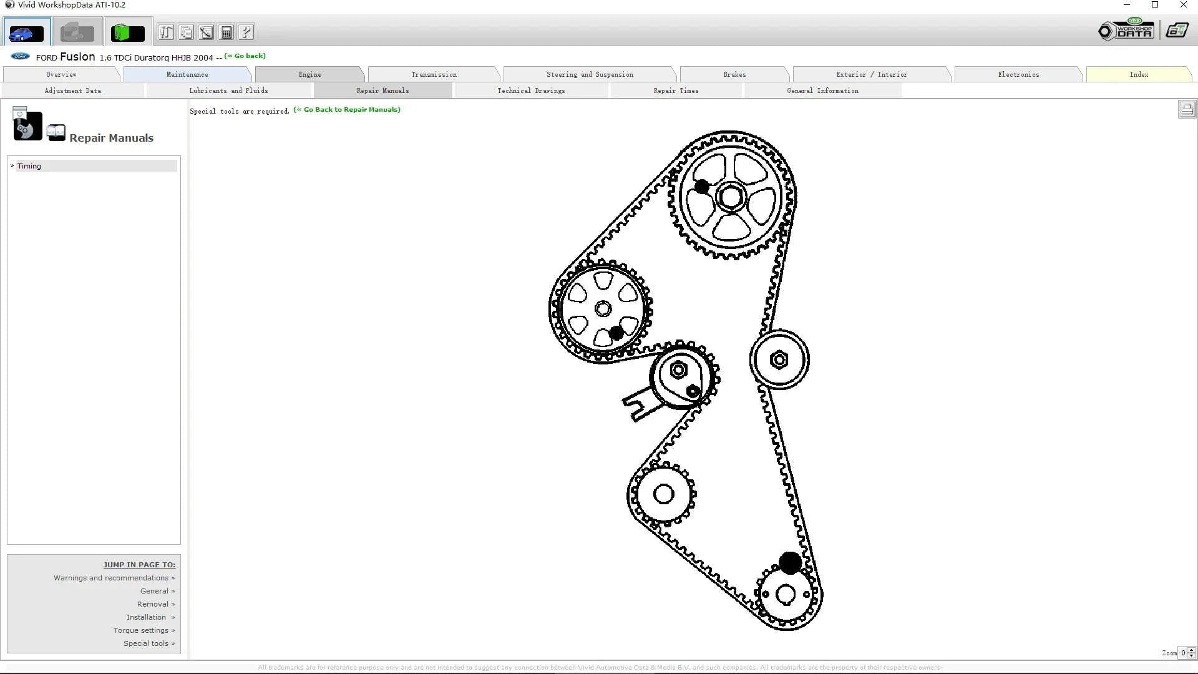Click the Vivid Workshop Data logo

click(x=1127, y=29)
